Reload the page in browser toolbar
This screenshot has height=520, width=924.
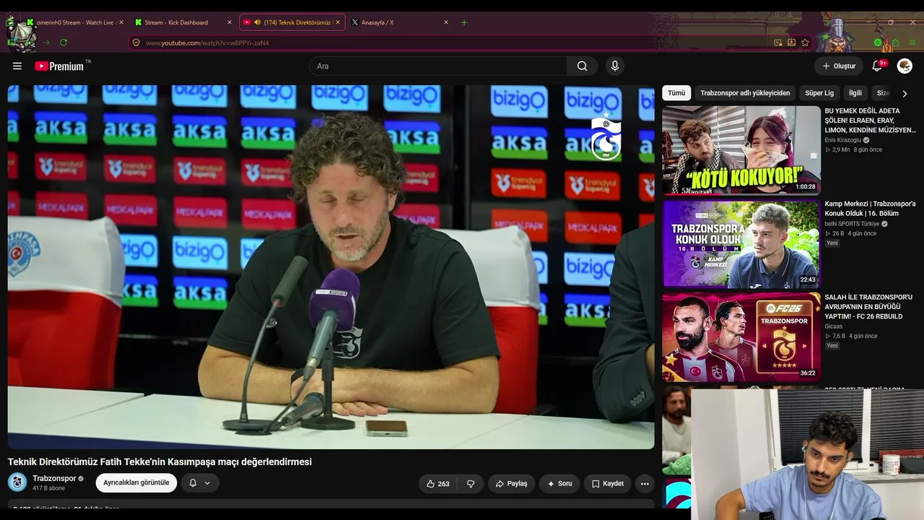[x=64, y=43]
